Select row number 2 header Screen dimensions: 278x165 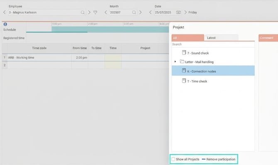(x=5, y=65)
